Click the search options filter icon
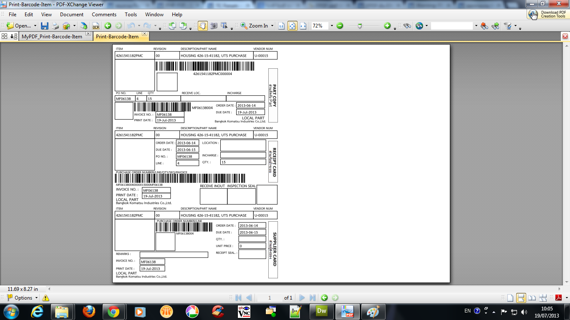The image size is (570, 320). 508,26
